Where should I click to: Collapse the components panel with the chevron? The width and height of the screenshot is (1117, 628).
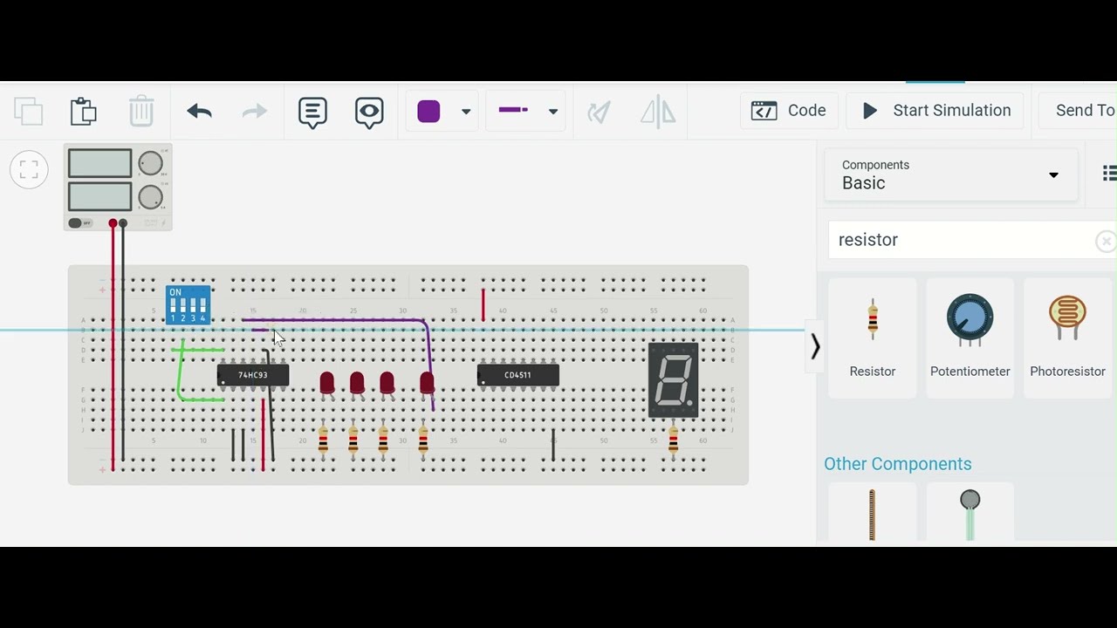coord(815,347)
